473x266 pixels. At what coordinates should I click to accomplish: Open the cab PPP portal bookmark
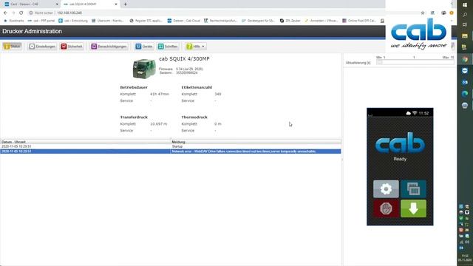(41, 21)
